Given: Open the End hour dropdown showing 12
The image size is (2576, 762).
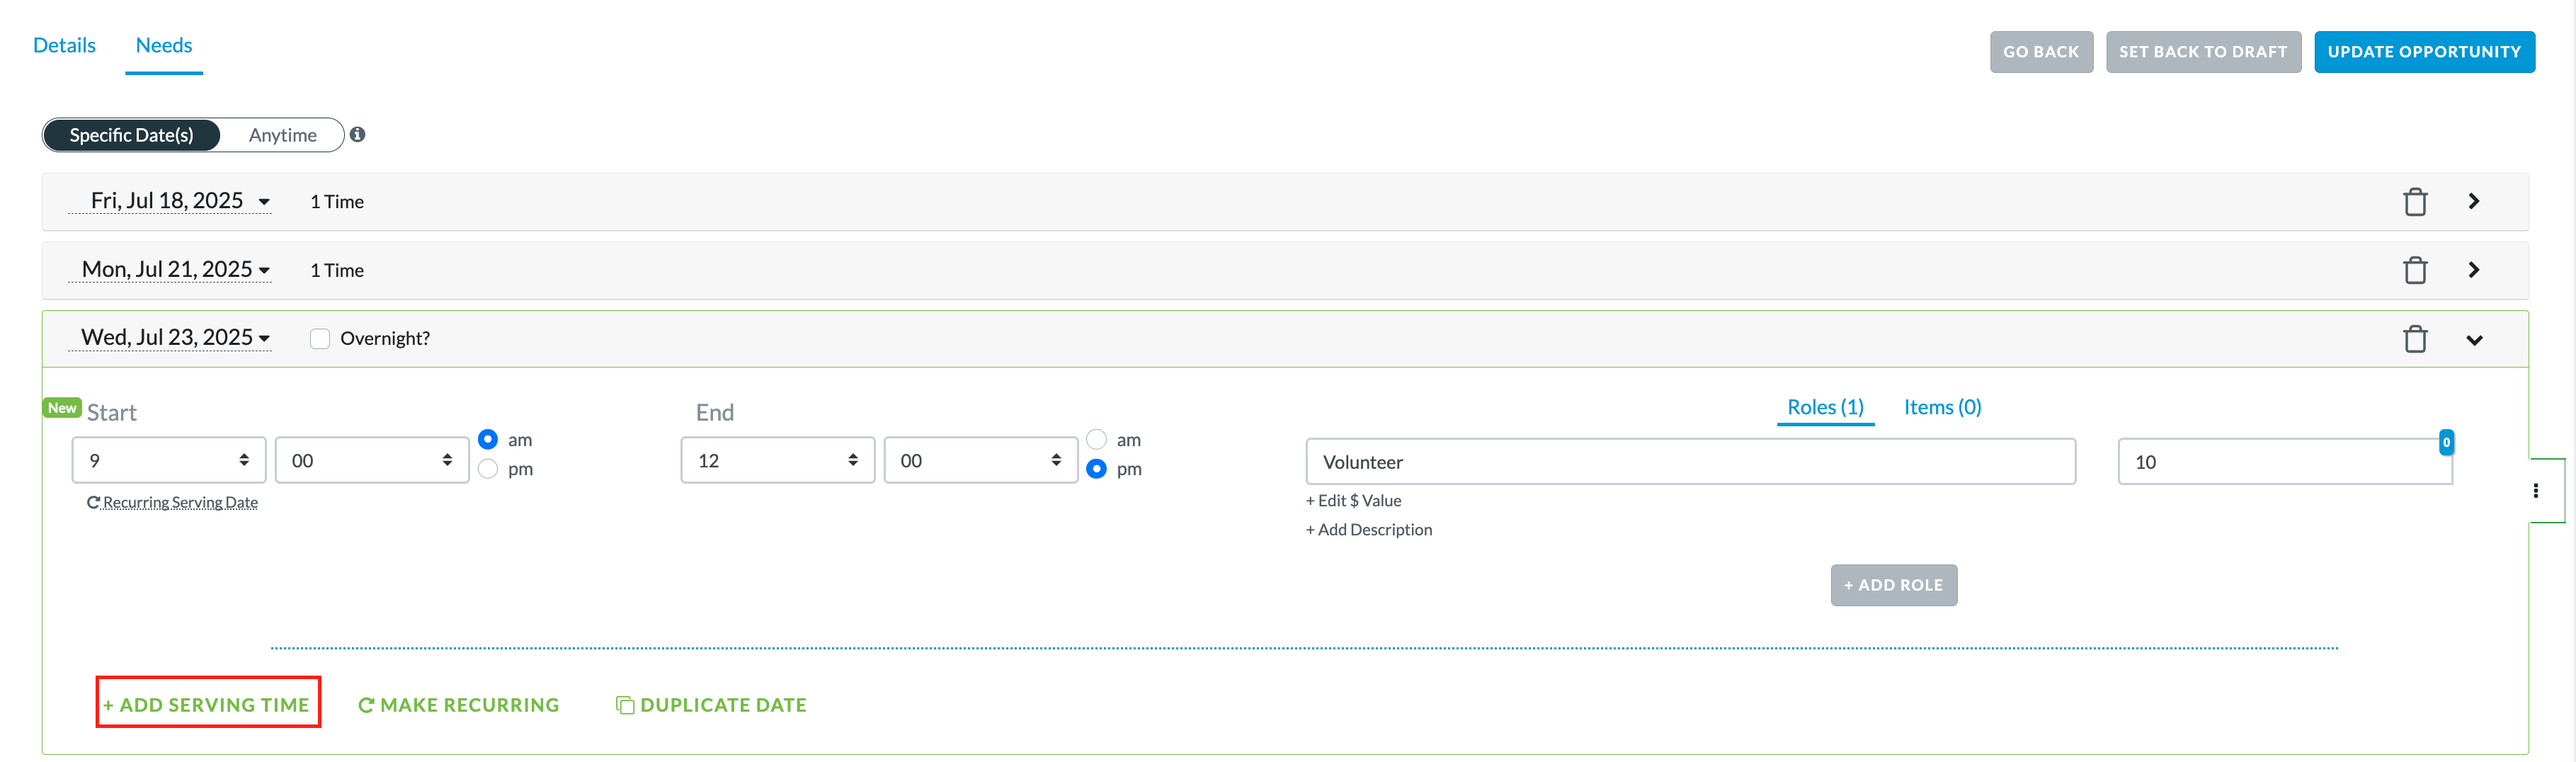Looking at the screenshot, I should pyautogui.click(x=778, y=460).
